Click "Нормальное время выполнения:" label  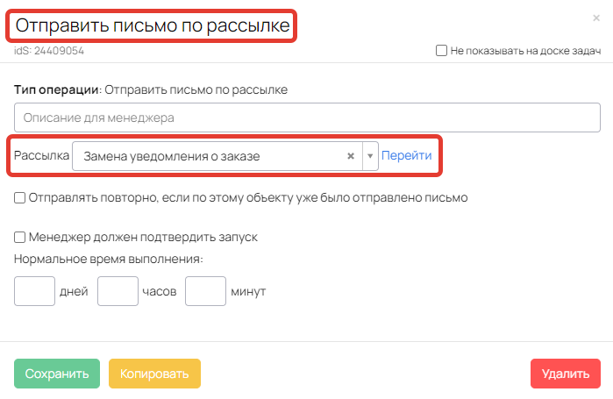[109, 259]
